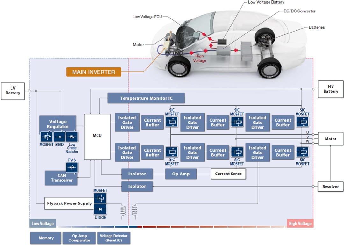344x245 pixels.
Task: Toggle the Current Sence block
Action: [228, 174]
